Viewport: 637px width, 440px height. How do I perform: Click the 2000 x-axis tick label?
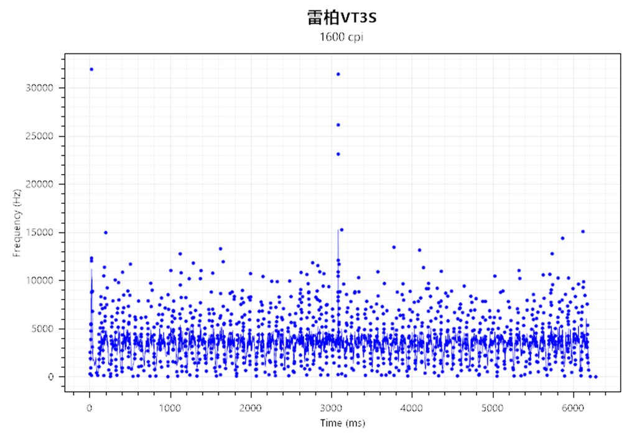250,408
